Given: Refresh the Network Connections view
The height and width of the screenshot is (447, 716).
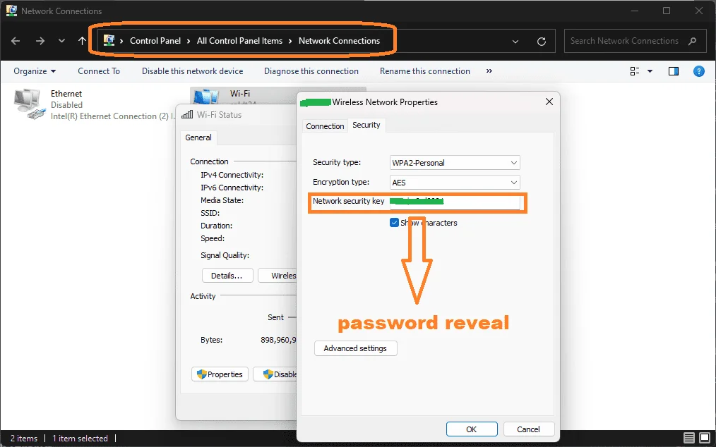Looking at the screenshot, I should point(542,42).
